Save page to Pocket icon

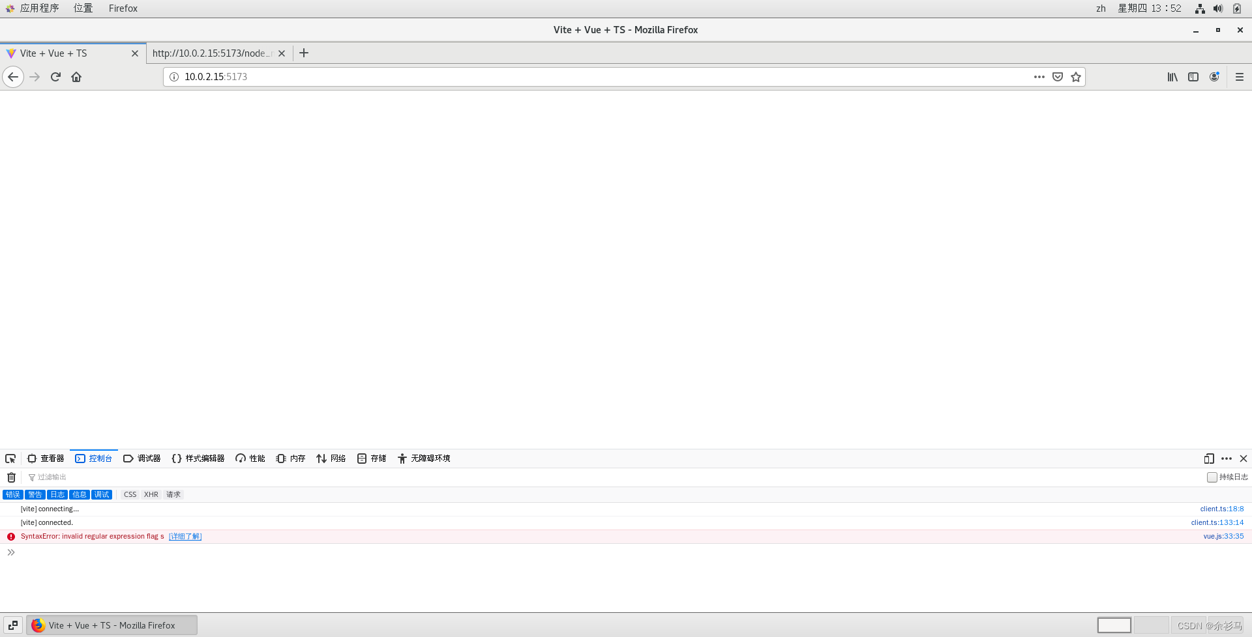[1058, 77]
